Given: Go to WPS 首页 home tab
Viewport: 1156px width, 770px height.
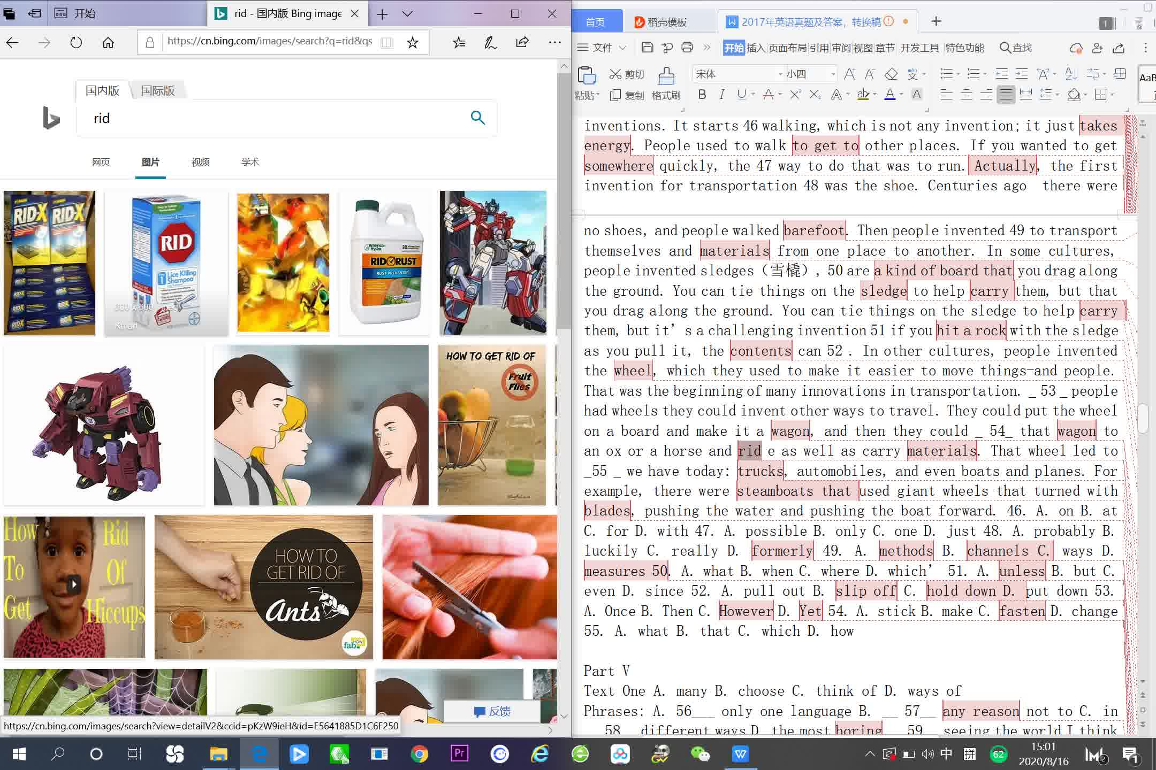Looking at the screenshot, I should [595, 22].
